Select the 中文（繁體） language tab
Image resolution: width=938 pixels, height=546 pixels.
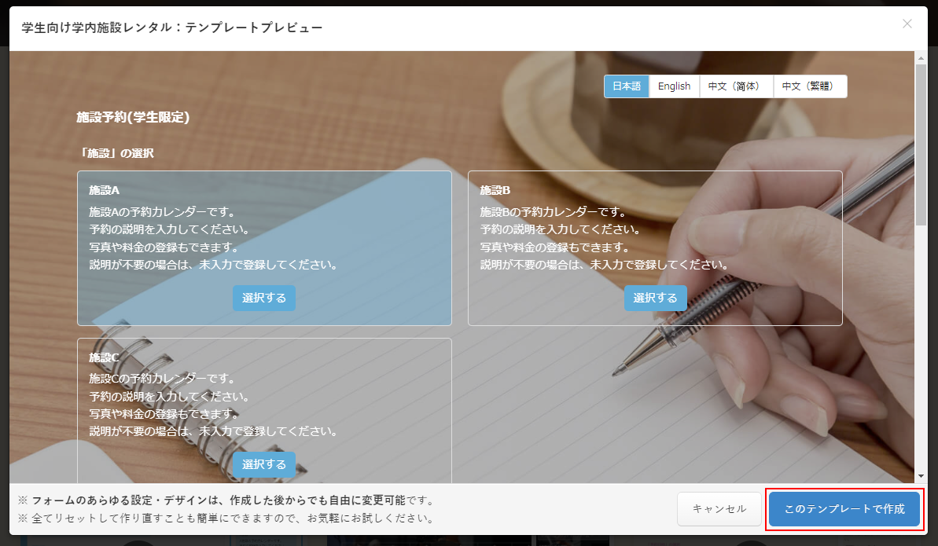(810, 86)
